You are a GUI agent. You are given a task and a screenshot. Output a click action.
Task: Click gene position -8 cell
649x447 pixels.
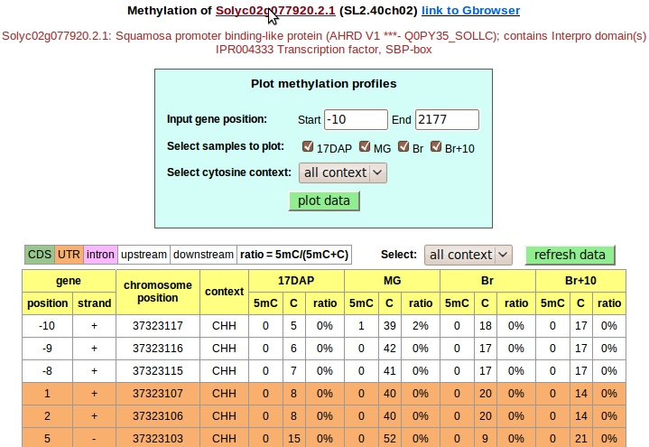[x=48, y=371]
